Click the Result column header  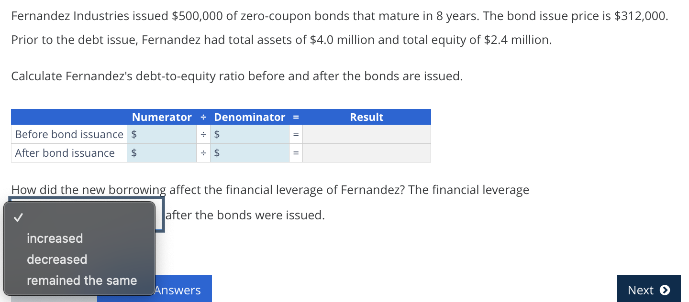(x=367, y=117)
